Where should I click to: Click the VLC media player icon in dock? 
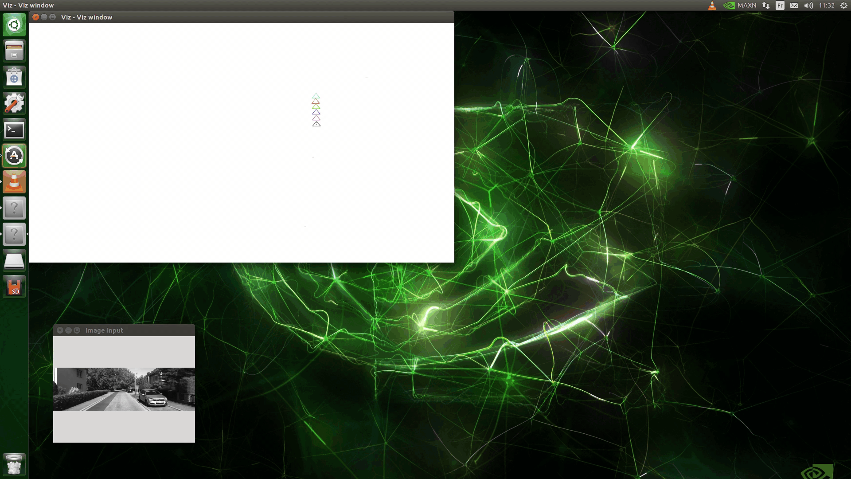click(15, 181)
